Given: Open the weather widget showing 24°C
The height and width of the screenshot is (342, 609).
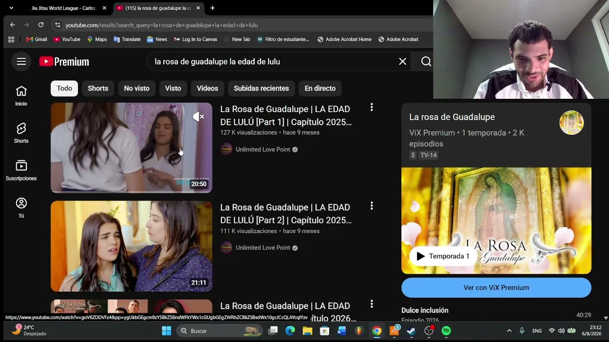Looking at the screenshot, I should [30, 330].
